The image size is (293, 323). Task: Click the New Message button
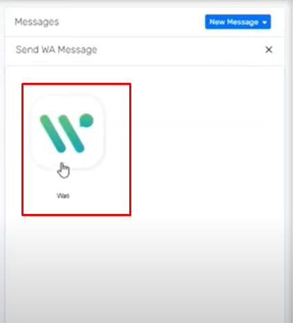click(238, 22)
